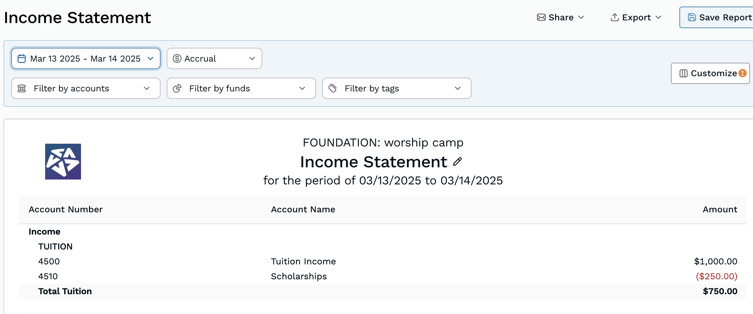Click the tag icon in tags filter
The height and width of the screenshot is (314, 753).
[333, 88]
